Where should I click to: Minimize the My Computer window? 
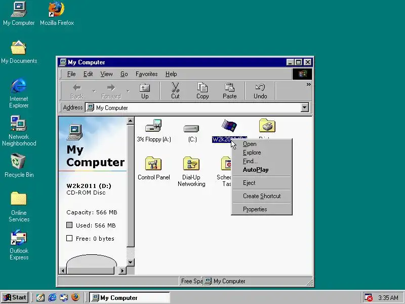pyautogui.click(x=290, y=62)
